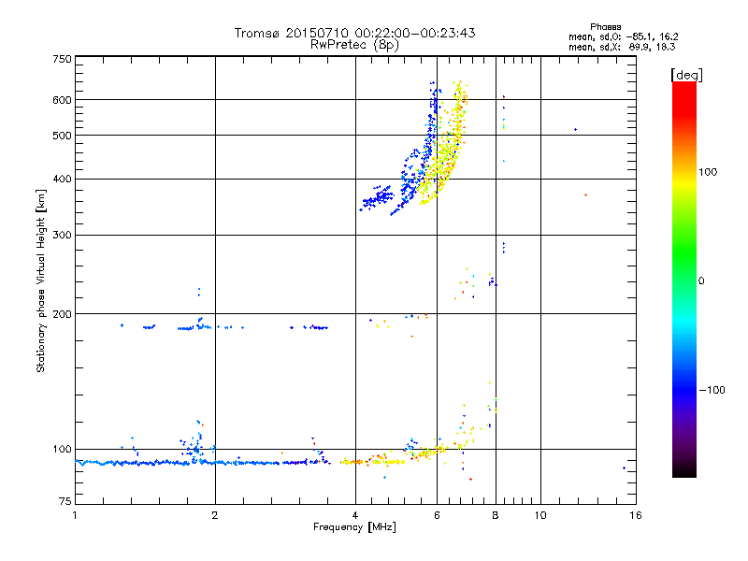Click the x-axis '10' tick label
Screen dimensions: 748x561
pyautogui.click(x=540, y=515)
